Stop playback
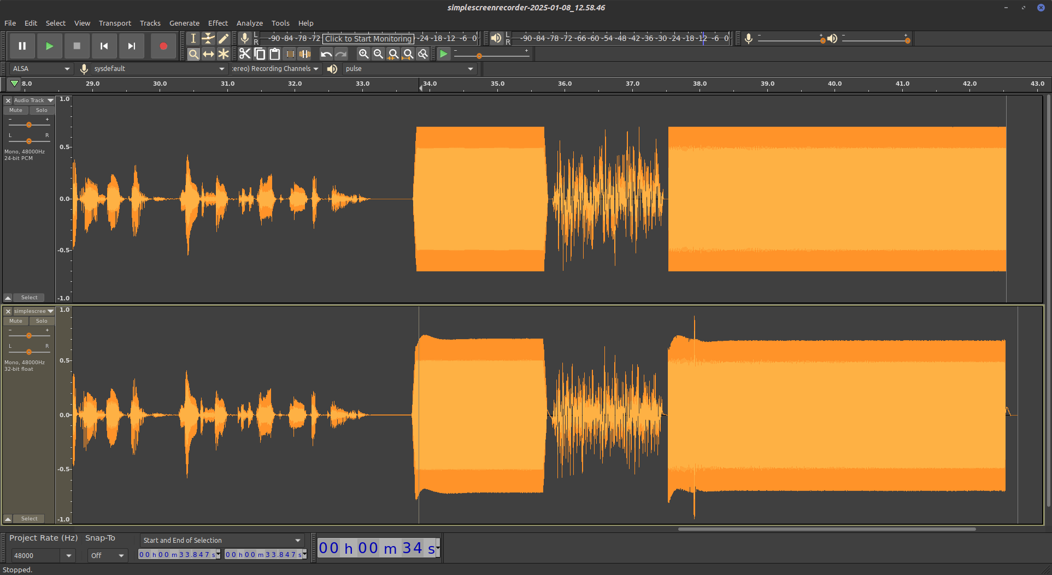 77,46
